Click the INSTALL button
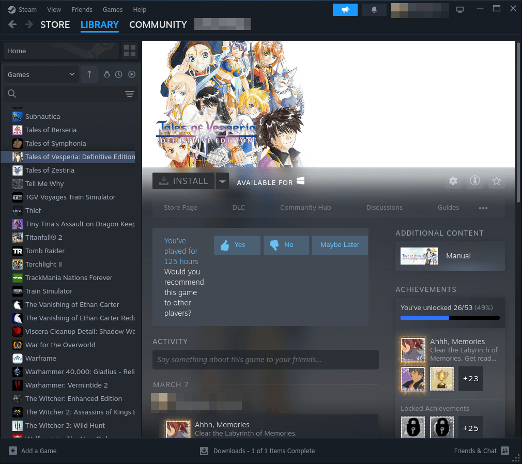 coord(182,181)
